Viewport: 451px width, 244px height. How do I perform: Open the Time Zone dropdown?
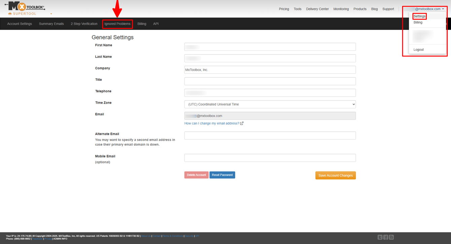[x=270, y=104]
